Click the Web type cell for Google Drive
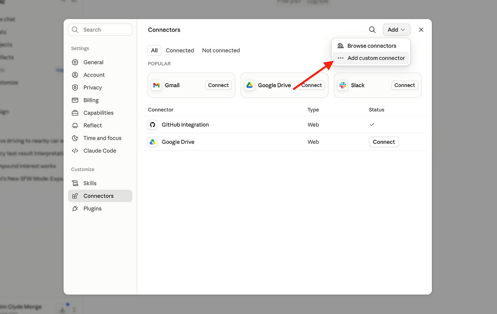Viewport: 497px width, 314px height. pyautogui.click(x=313, y=142)
